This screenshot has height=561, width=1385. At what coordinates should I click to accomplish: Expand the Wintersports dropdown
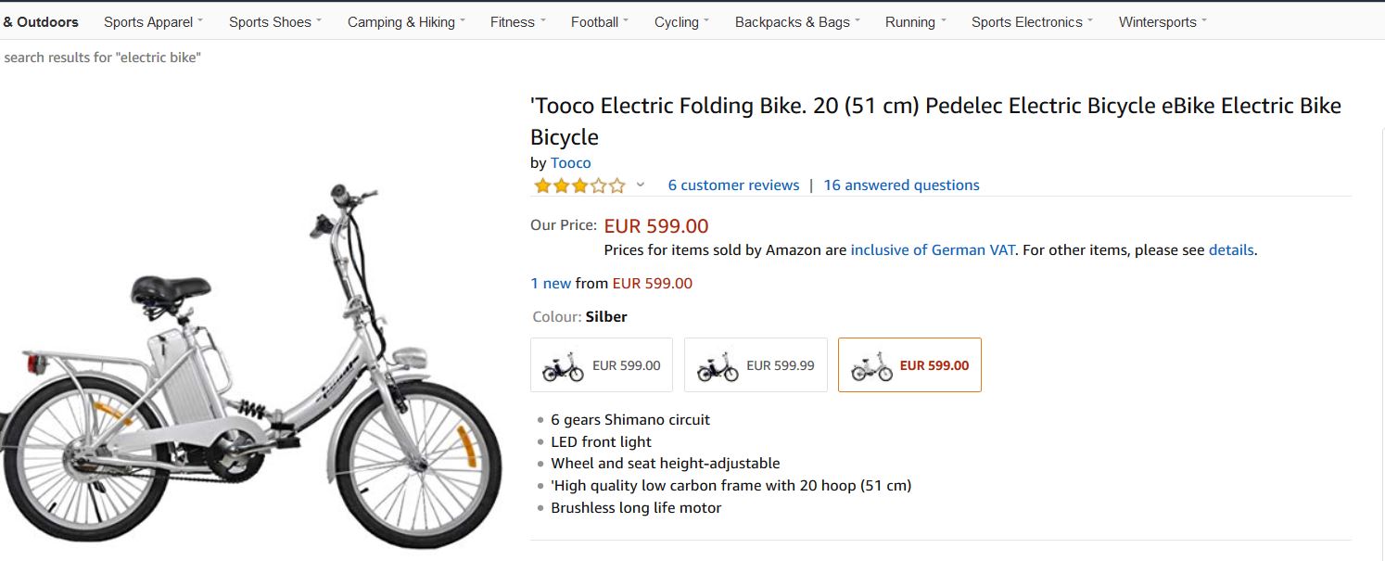(1163, 22)
